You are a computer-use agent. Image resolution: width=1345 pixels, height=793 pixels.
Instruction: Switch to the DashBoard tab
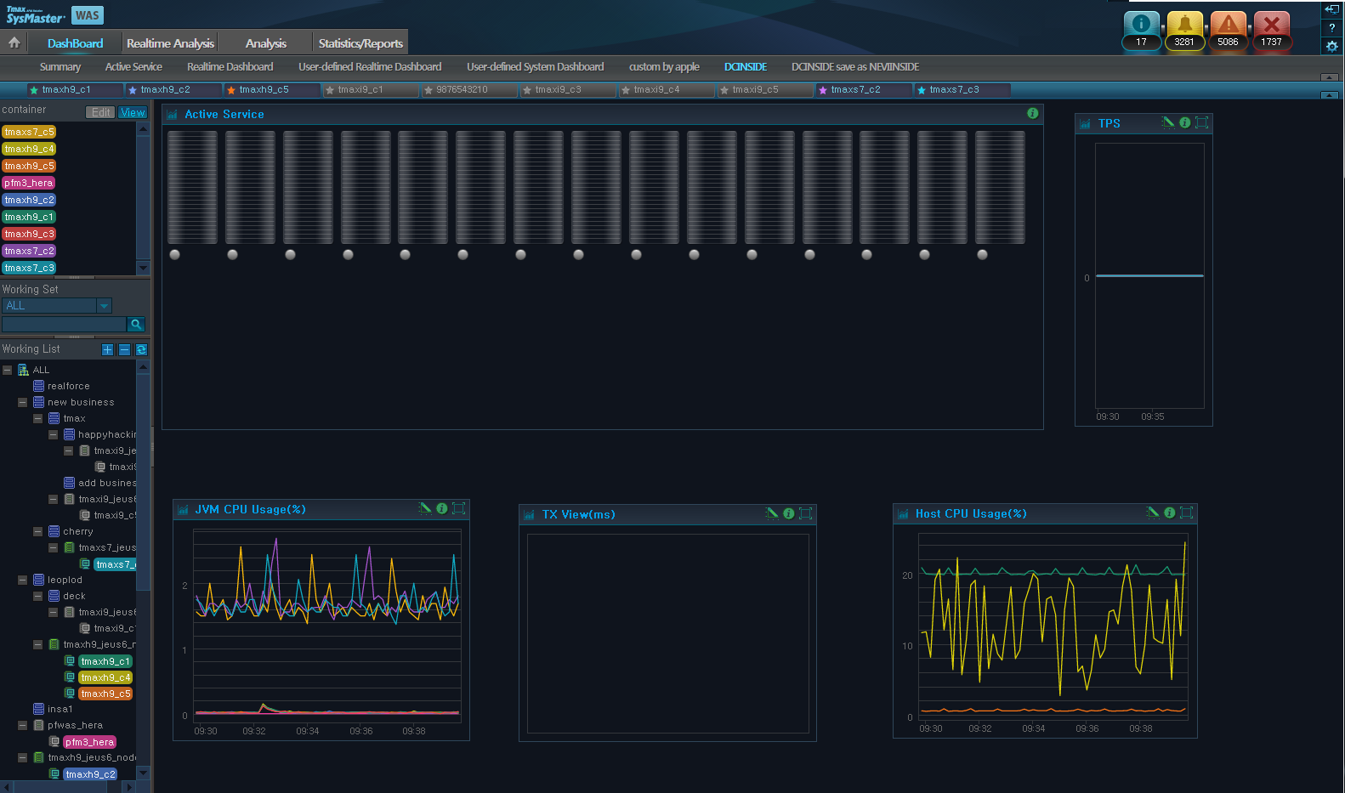75,43
